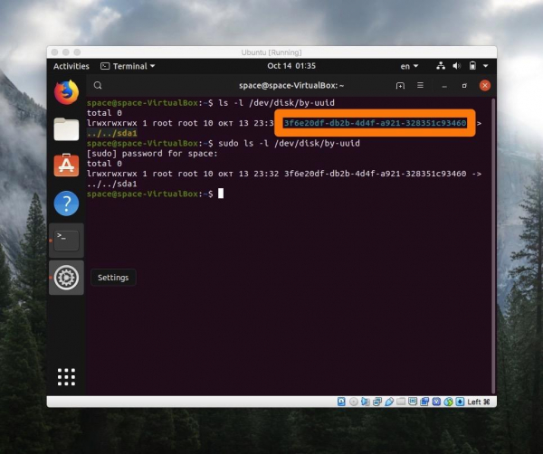
Task: Click the terminal vertical scrollbar
Action: click(493, 246)
